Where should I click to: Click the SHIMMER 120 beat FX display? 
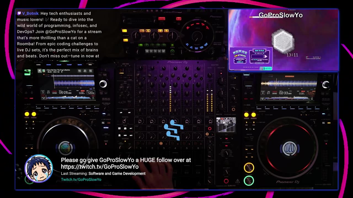(x=226, y=125)
